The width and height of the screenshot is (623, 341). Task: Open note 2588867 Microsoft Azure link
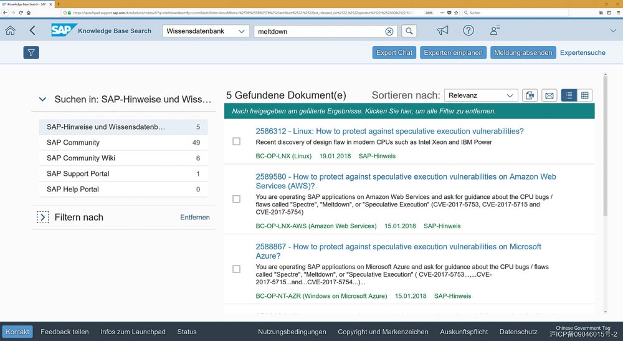(x=398, y=251)
